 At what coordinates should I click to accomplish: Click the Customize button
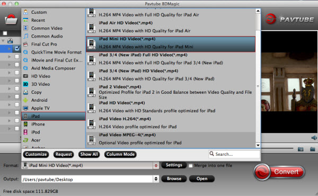pos(36,154)
